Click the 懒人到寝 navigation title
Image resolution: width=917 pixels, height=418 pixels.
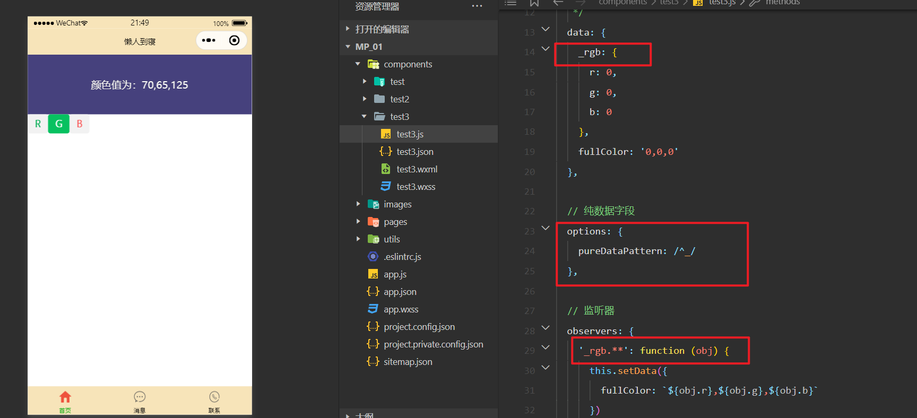pos(140,41)
